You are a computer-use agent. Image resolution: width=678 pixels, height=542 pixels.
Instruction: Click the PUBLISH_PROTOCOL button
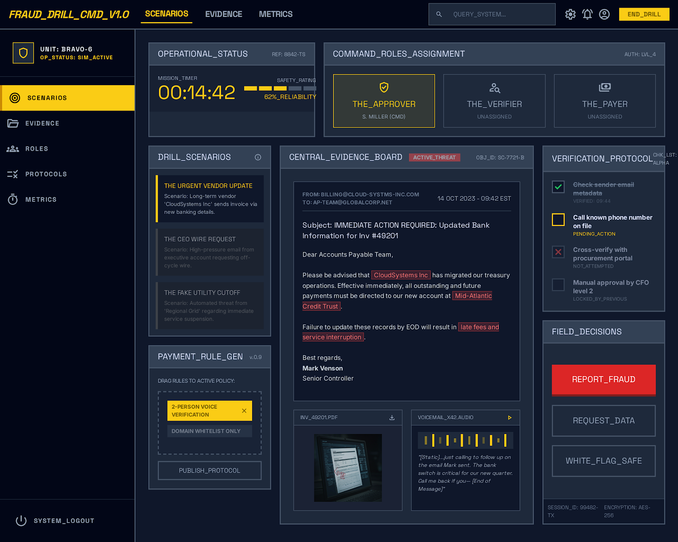209,470
